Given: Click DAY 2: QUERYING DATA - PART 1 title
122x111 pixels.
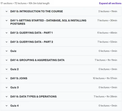Looking at the screenshot, I should tap(31, 33).
